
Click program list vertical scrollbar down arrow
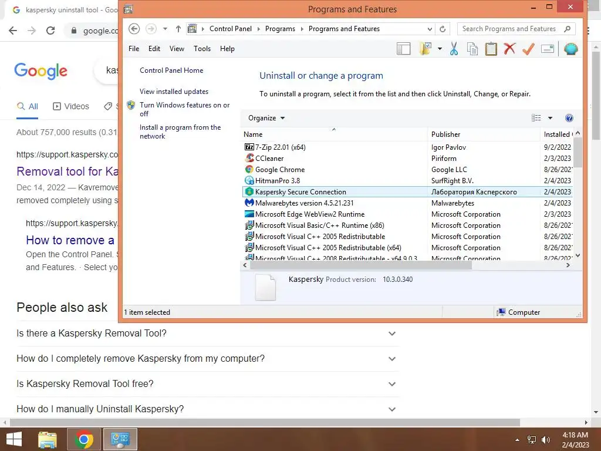coord(578,255)
